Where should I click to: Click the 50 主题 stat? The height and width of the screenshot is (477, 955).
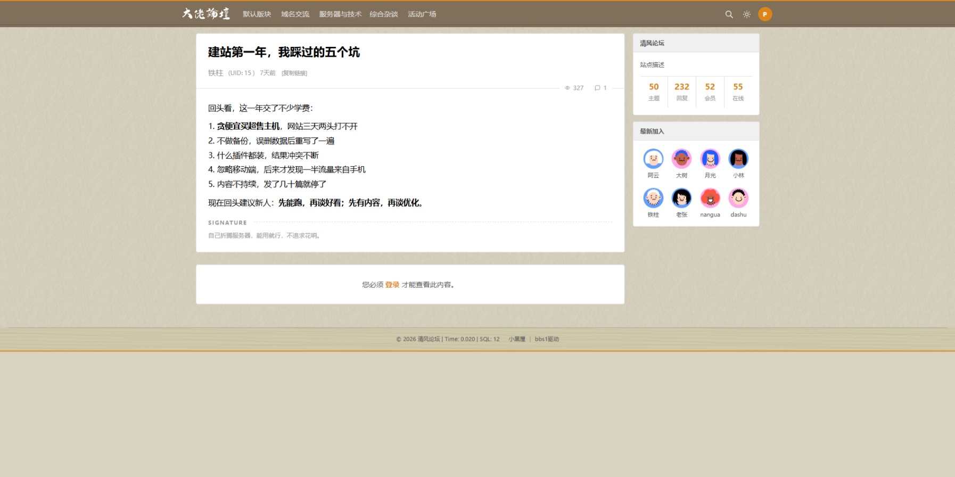click(654, 92)
